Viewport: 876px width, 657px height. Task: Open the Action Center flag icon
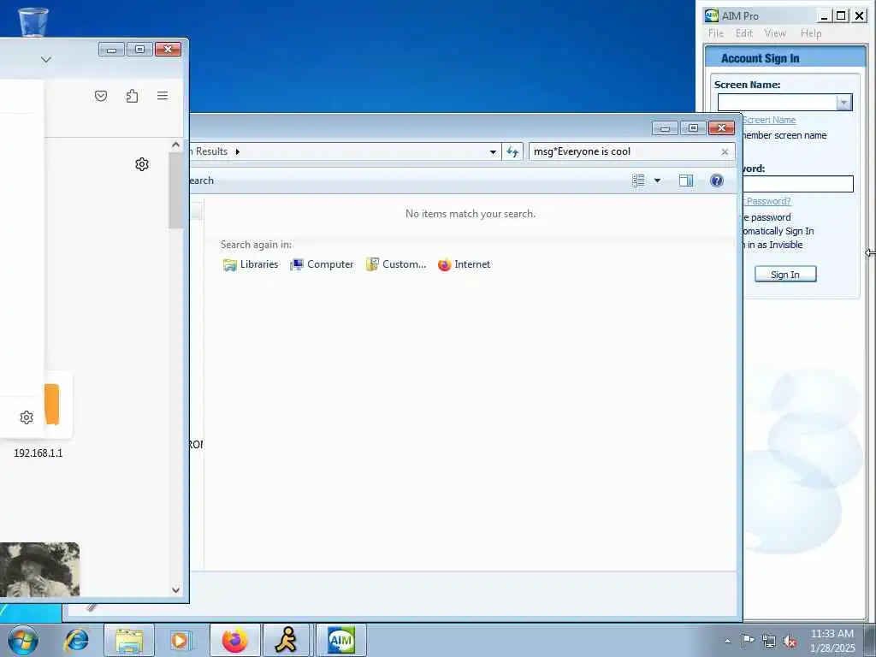tap(747, 641)
